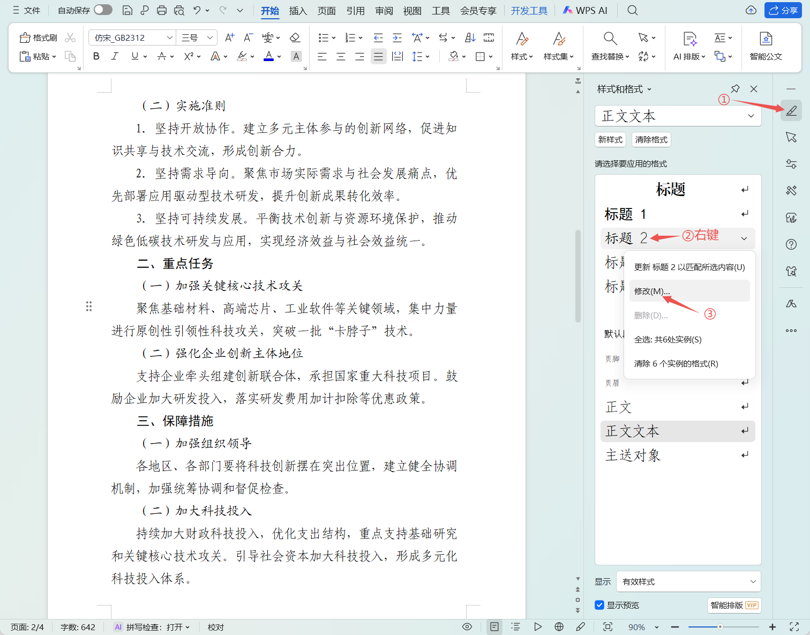
Task: Toggle spell check (拼写检查) in status bar
Action: point(152,627)
